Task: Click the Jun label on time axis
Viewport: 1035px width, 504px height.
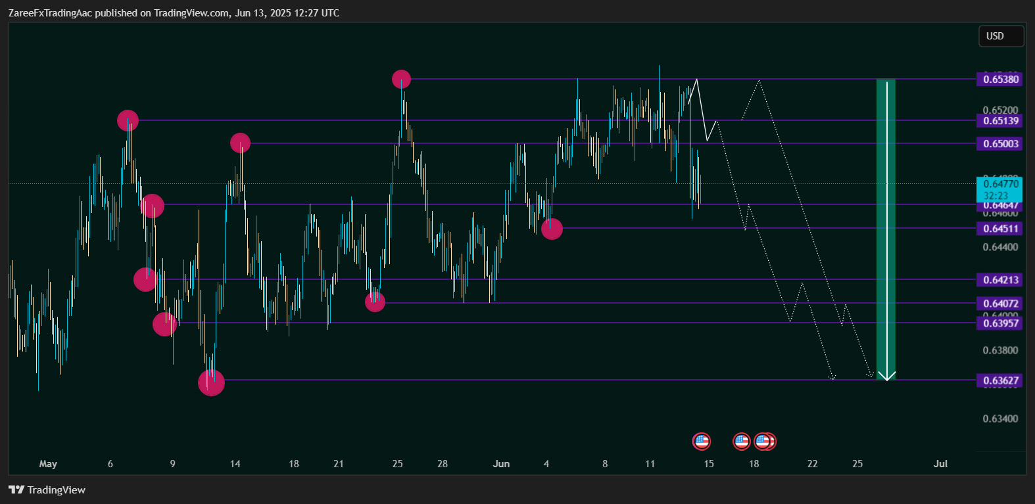Action: (501, 464)
